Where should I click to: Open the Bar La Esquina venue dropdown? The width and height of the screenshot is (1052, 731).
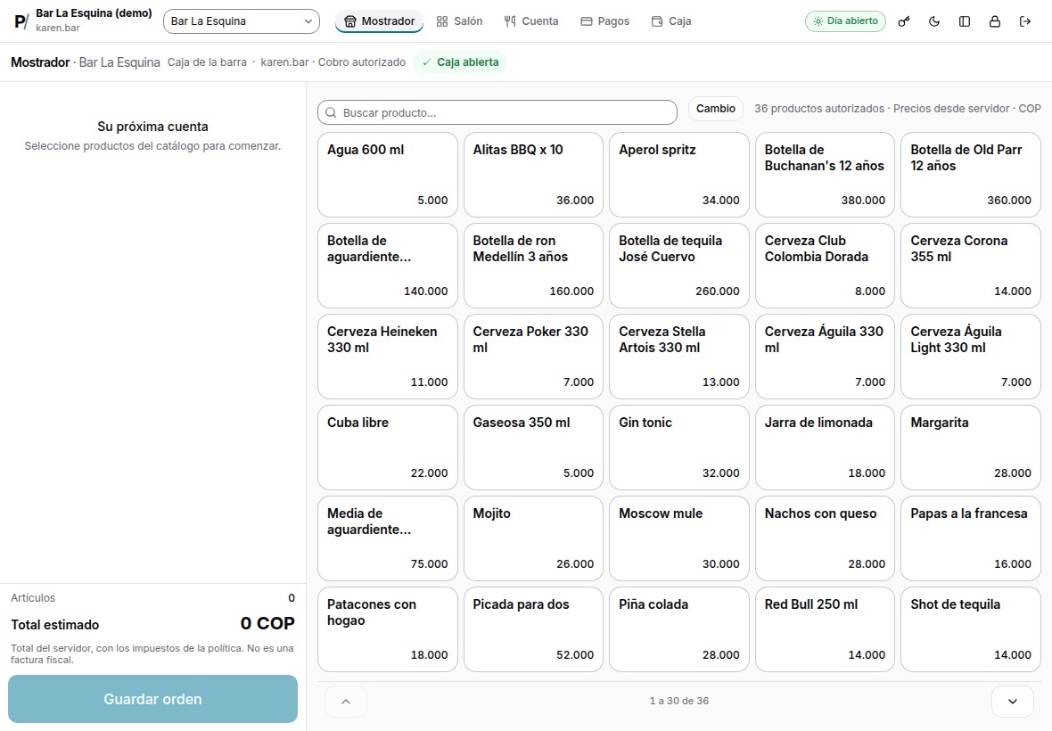(242, 21)
